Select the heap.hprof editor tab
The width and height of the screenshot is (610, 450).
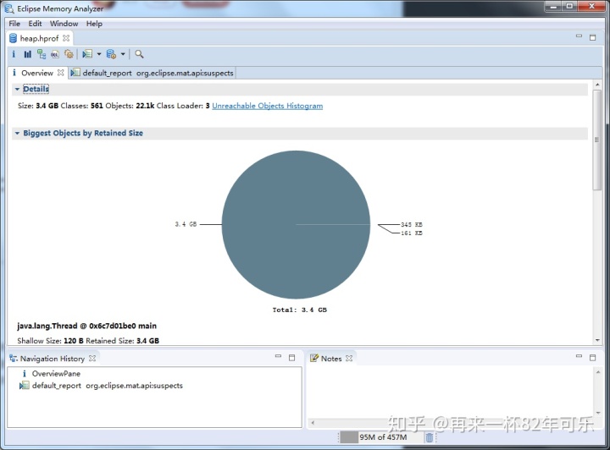[39, 38]
